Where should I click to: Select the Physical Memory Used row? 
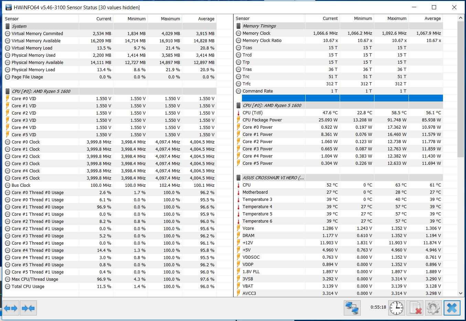[110, 55]
